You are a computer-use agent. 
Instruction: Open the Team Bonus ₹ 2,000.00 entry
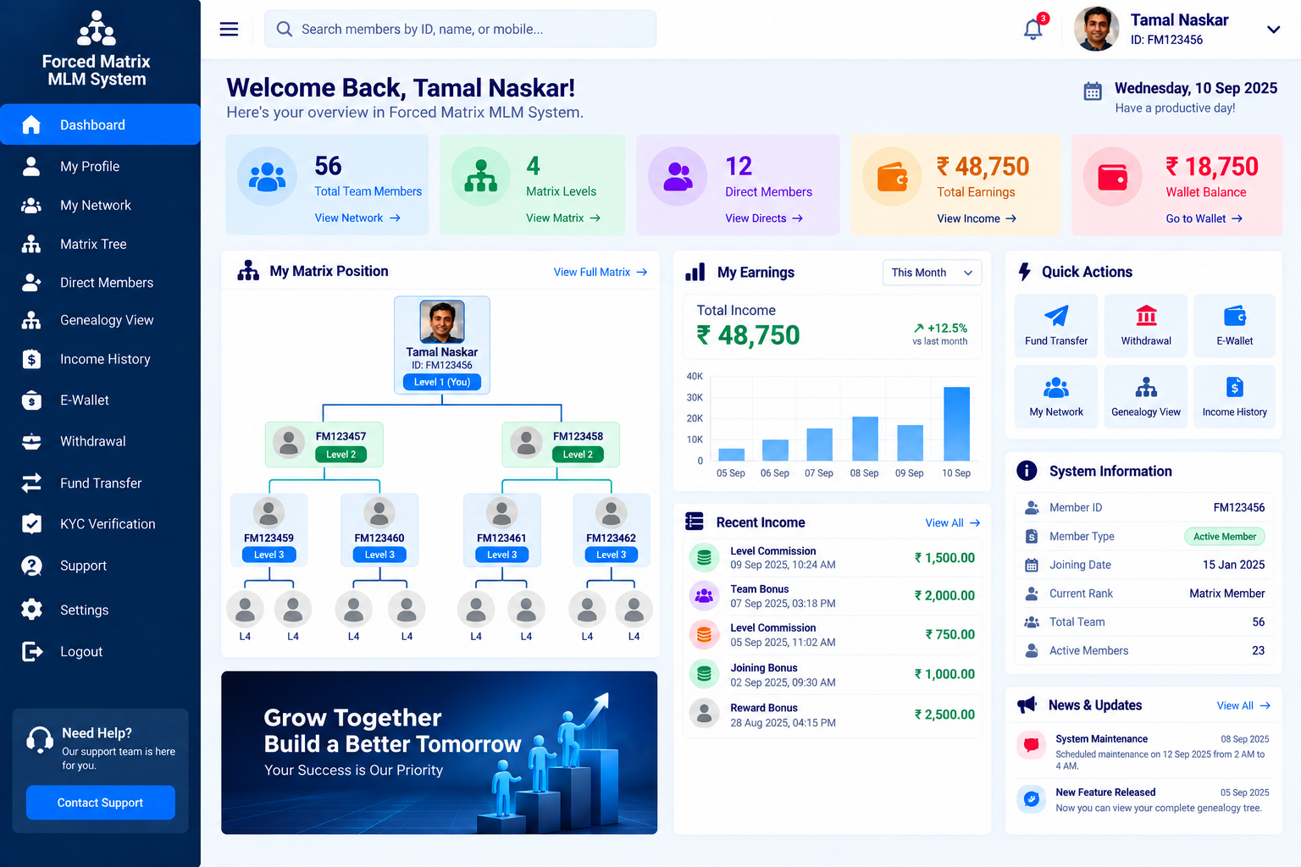pyautogui.click(x=832, y=595)
